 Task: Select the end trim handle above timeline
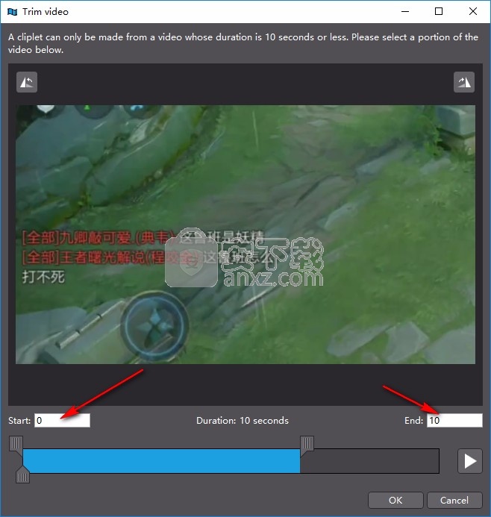point(307,444)
